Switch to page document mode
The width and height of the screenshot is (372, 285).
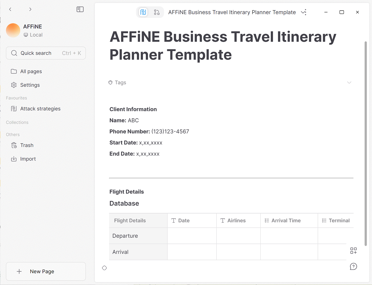pos(143,12)
